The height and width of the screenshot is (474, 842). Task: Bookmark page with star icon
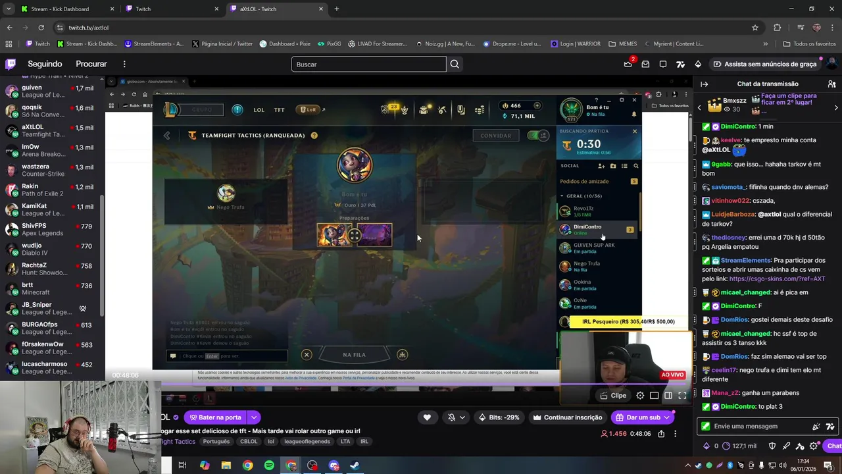(755, 28)
